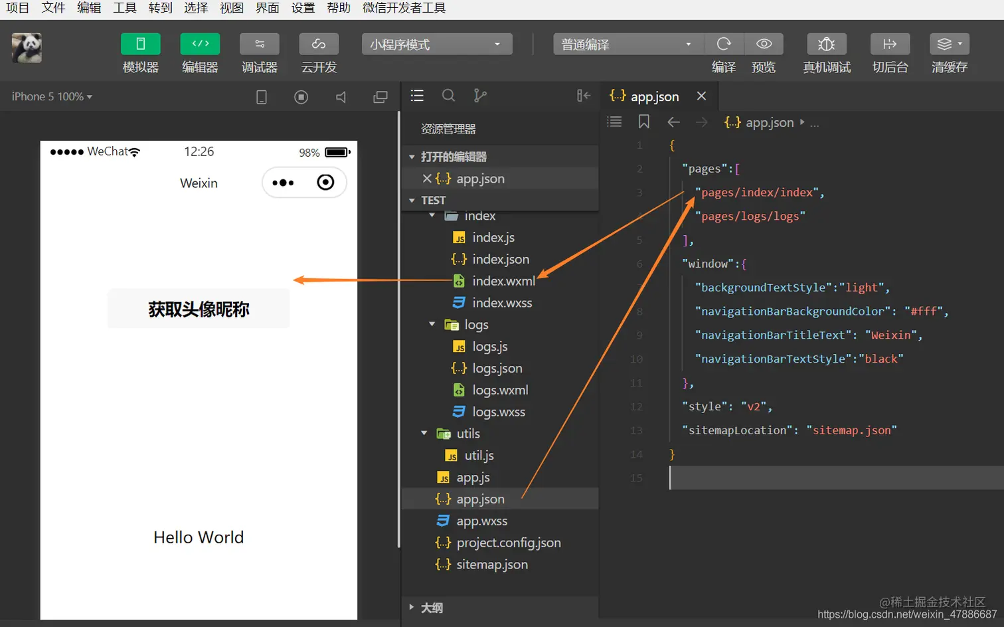Expand the 大纲 outline section
The height and width of the screenshot is (627, 1004).
(501, 608)
